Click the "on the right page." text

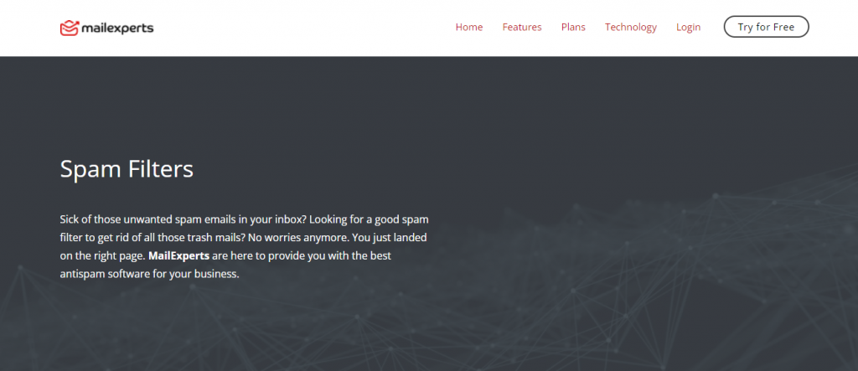click(x=102, y=255)
